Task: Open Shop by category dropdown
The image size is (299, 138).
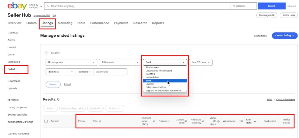Action: [x=36, y=6]
